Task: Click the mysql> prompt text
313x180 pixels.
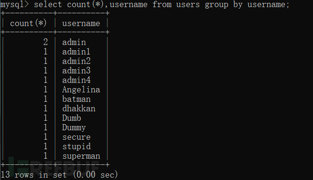Action: pyautogui.click(x=15, y=5)
